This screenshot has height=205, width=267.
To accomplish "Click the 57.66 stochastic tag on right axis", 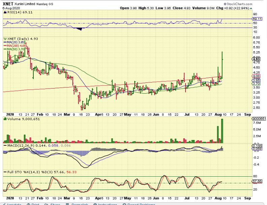I will pyautogui.click(x=257, y=181).
